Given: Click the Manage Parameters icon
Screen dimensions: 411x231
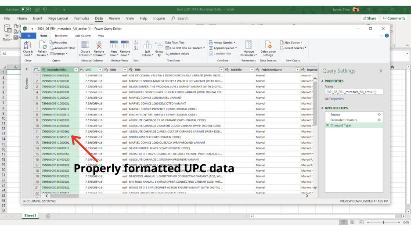Looking at the screenshot, I should pos(249,45).
